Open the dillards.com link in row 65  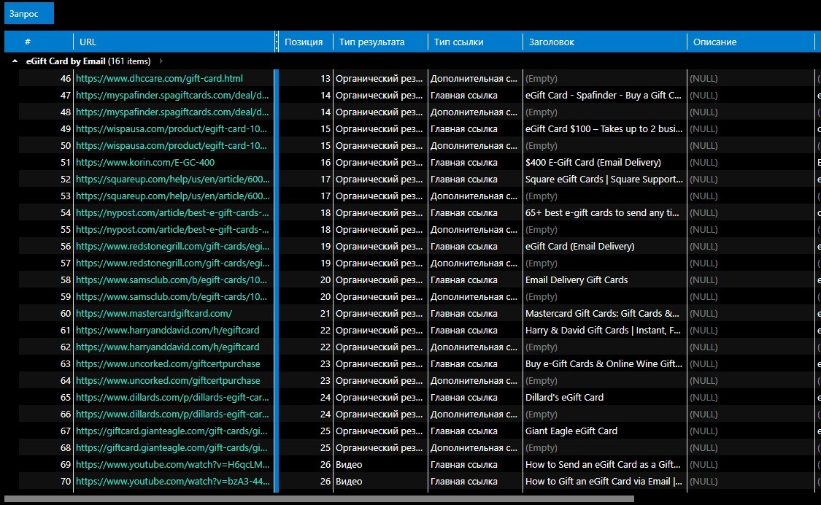172,397
